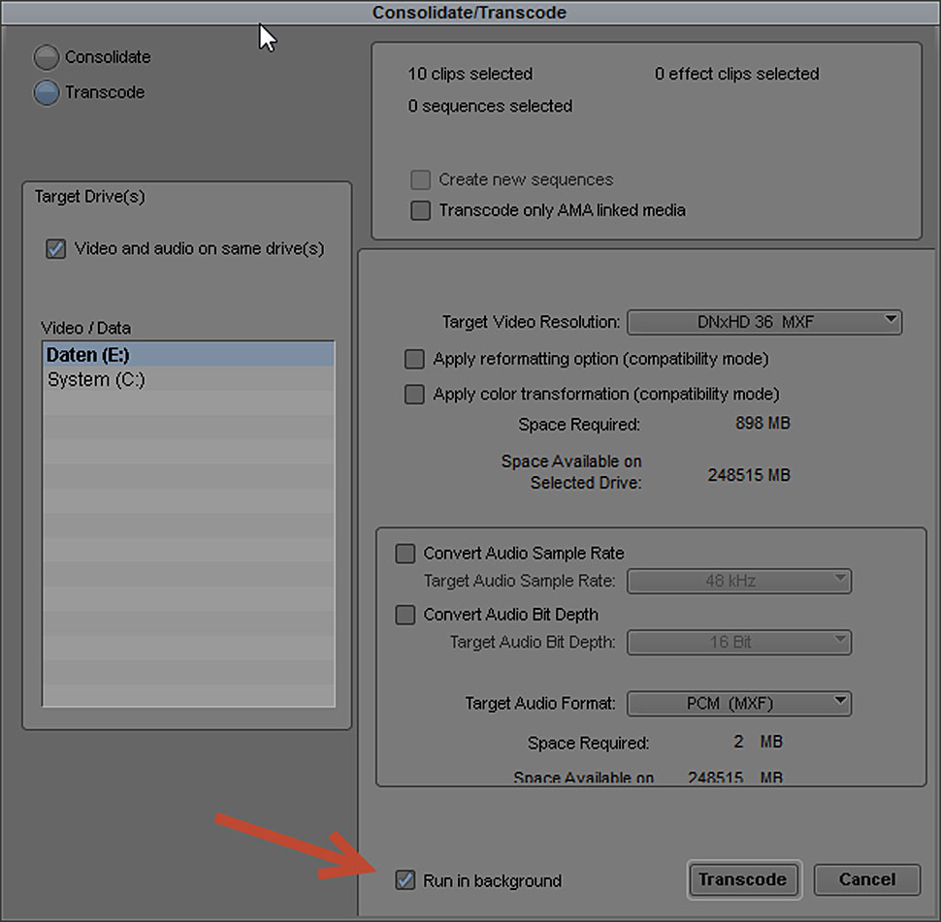Image resolution: width=941 pixels, height=922 pixels.
Task: Select the Transcode radio button
Action: click(x=47, y=93)
